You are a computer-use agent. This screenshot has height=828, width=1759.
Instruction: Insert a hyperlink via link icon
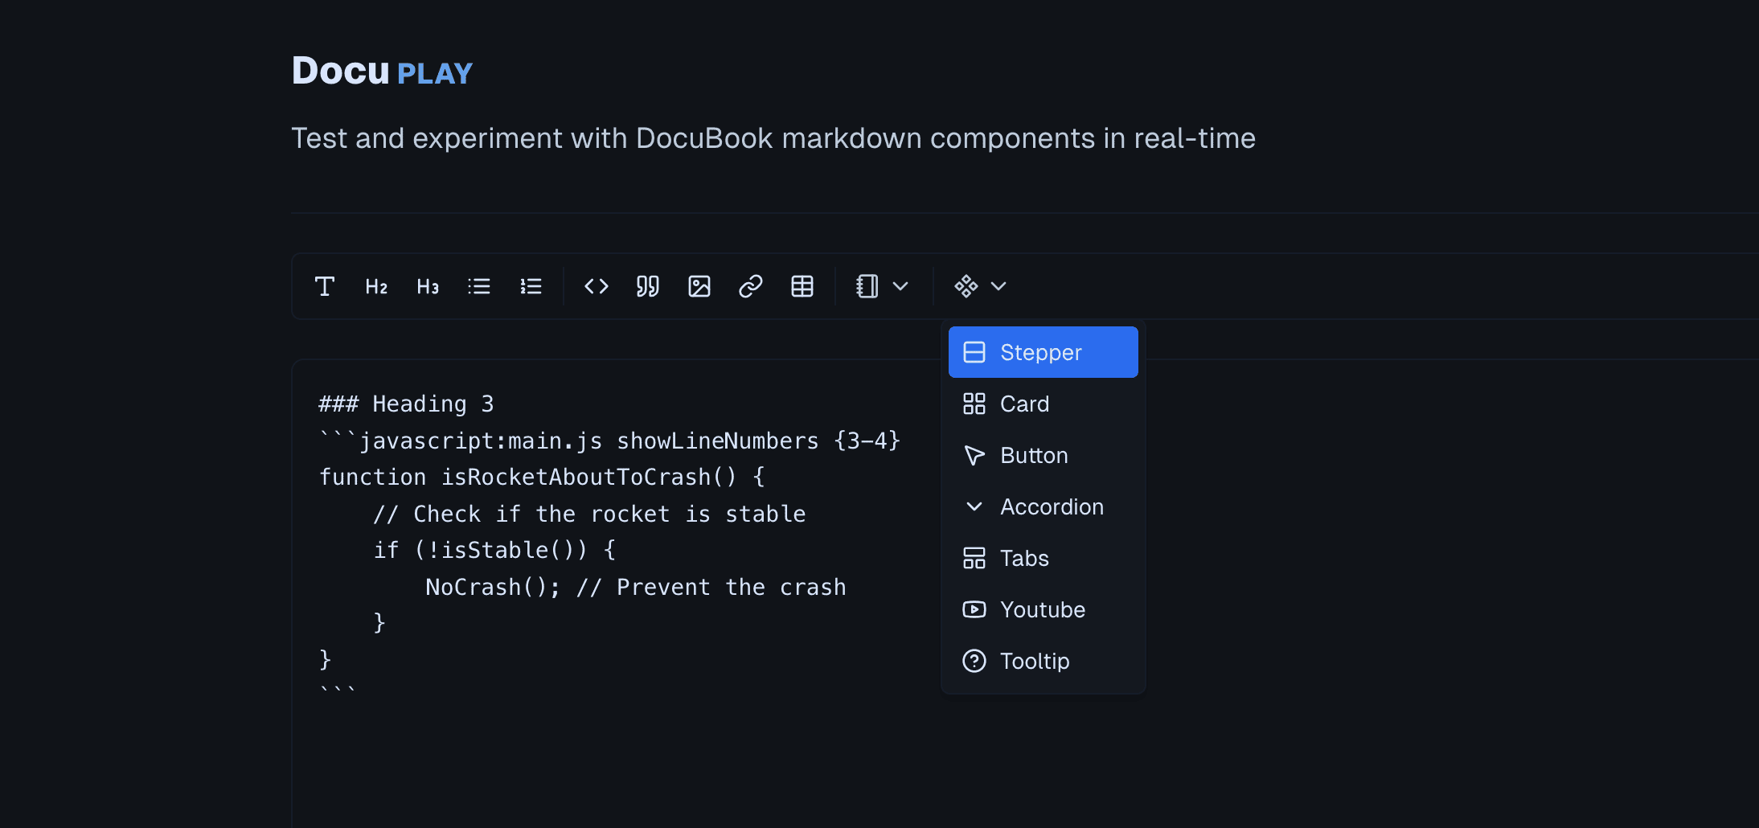[751, 287]
